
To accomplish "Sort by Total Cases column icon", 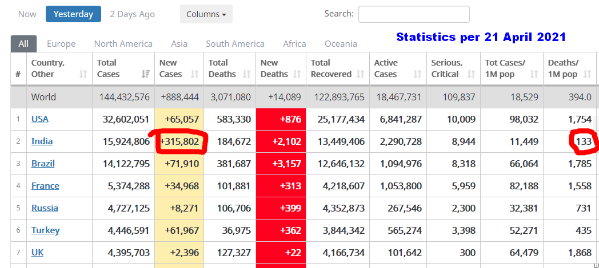I will 146,74.
